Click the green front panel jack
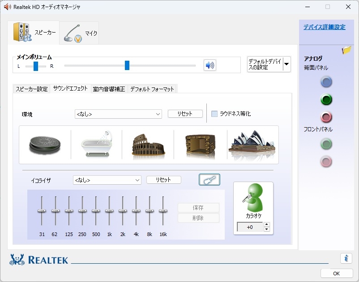359x282 pixels. coord(326,144)
